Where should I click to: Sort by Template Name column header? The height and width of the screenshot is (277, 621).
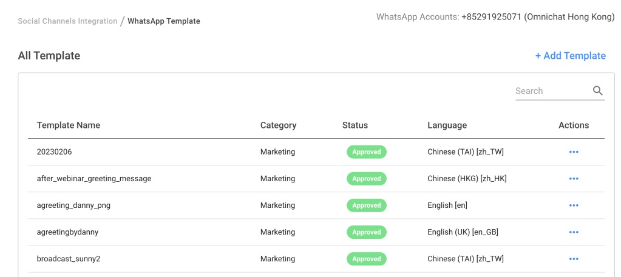click(x=69, y=125)
